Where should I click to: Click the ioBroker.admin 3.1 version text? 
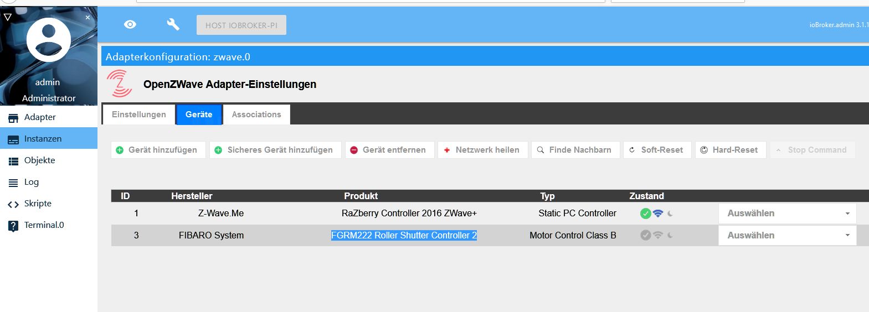click(839, 25)
